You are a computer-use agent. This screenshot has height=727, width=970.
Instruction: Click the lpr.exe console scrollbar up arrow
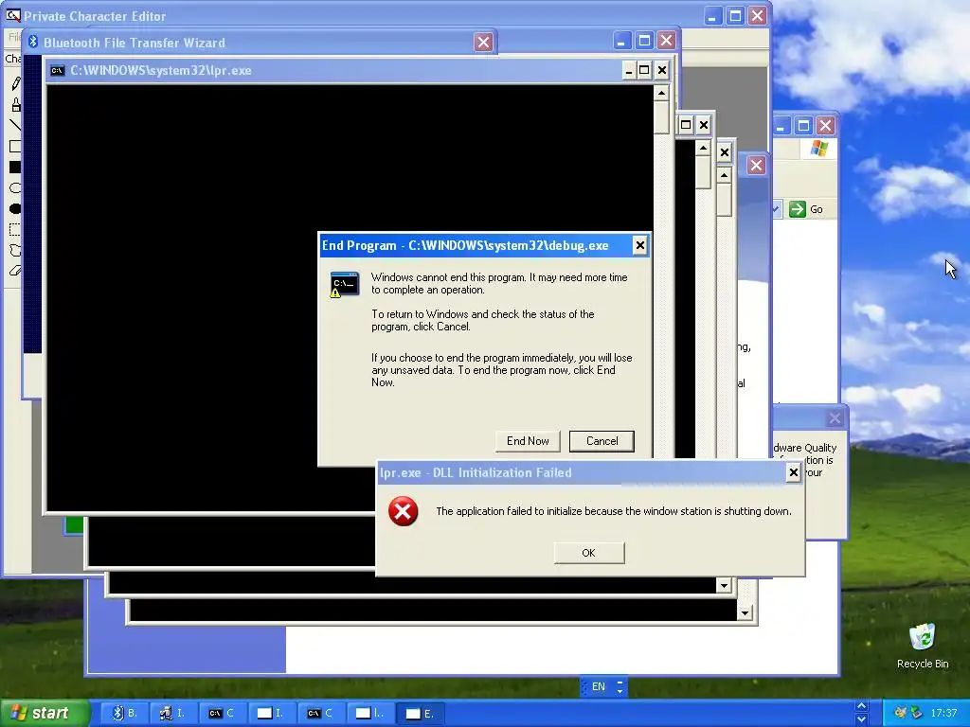tap(662, 94)
